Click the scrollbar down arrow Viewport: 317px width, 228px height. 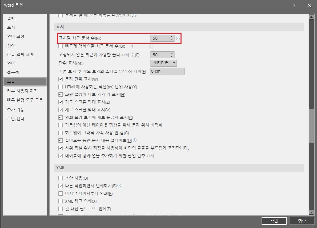click(x=311, y=212)
